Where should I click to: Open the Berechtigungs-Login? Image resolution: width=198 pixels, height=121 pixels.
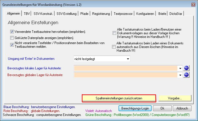135,108
